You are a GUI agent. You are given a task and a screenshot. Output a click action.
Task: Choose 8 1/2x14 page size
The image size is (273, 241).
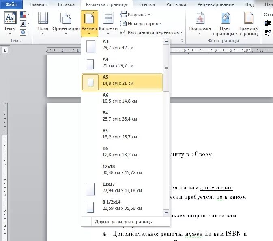[x=122, y=207]
